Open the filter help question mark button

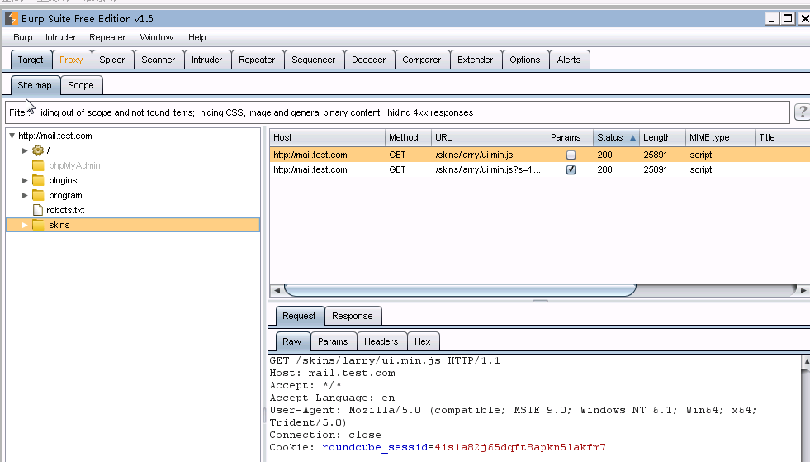(802, 112)
